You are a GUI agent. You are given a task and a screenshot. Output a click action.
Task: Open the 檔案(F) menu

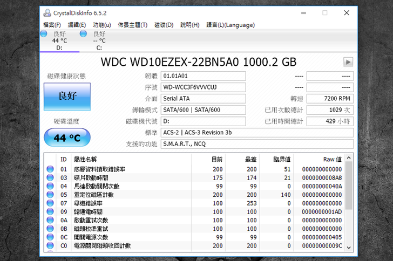click(x=52, y=25)
